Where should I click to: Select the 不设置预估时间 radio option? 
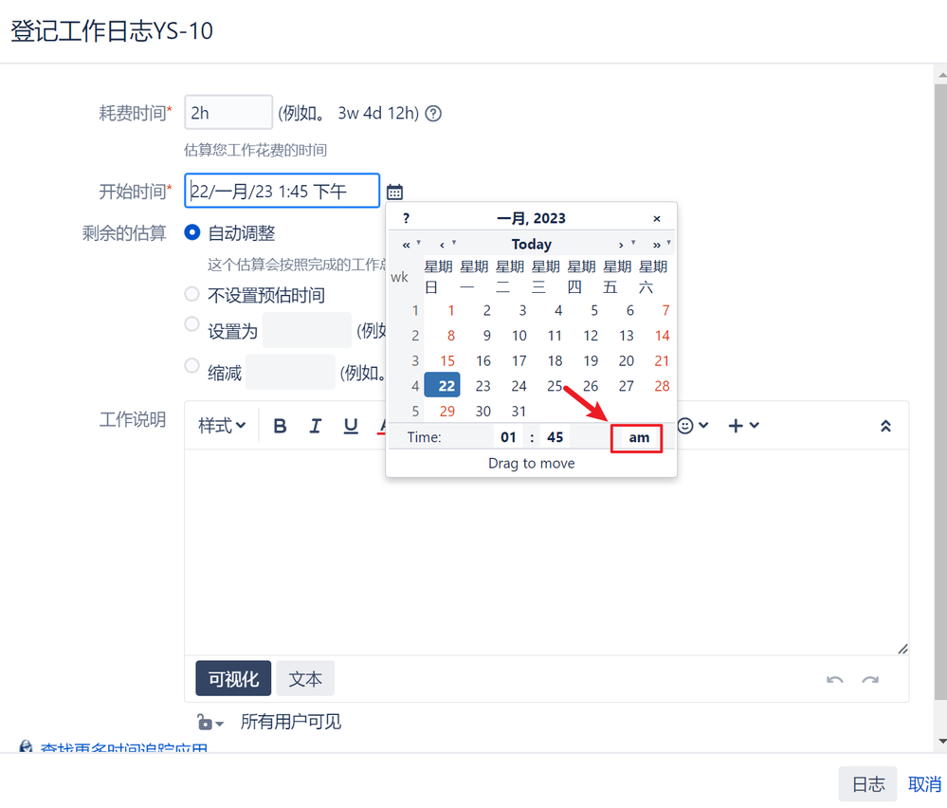point(192,294)
